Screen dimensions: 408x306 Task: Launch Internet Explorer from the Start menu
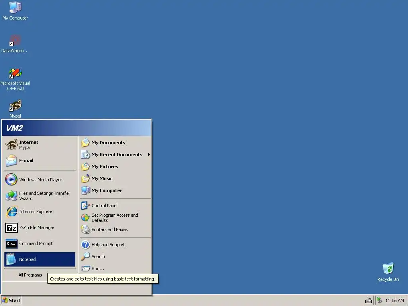40,212
